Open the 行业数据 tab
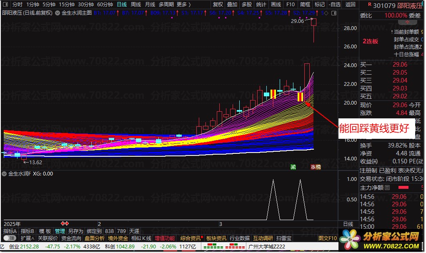Viewport: 426px width, 253px height. [239, 238]
